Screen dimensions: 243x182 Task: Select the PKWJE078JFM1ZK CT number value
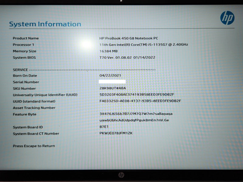click(116, 133)
